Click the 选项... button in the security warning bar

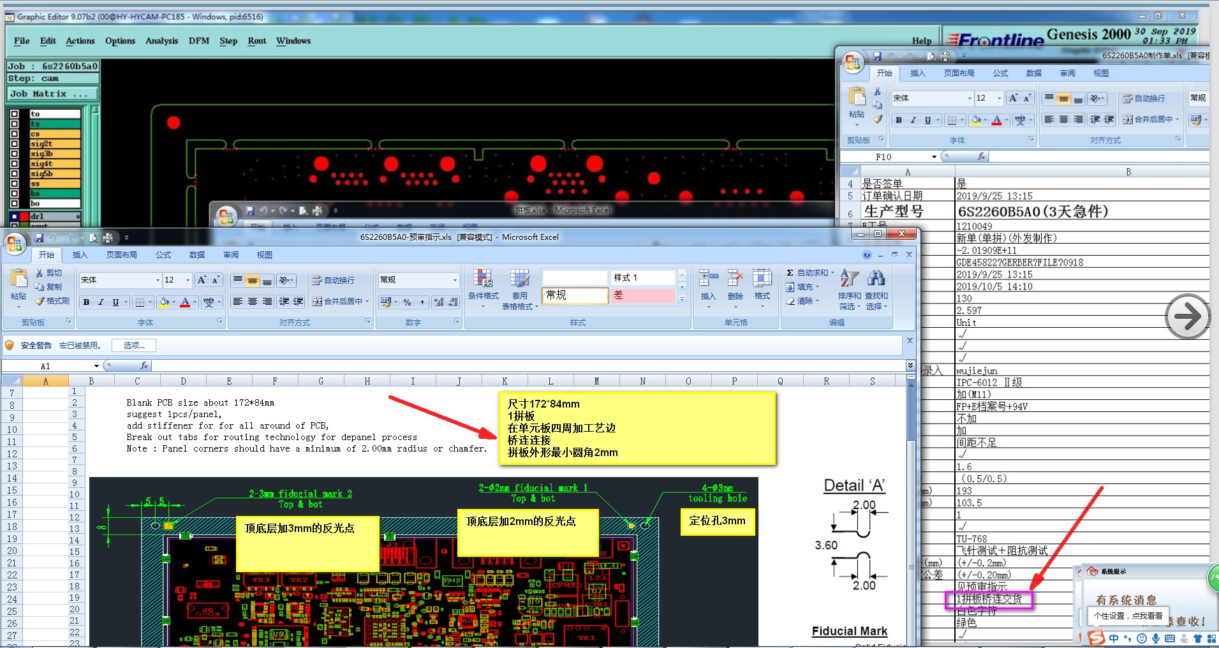click(x=134, y=346)
